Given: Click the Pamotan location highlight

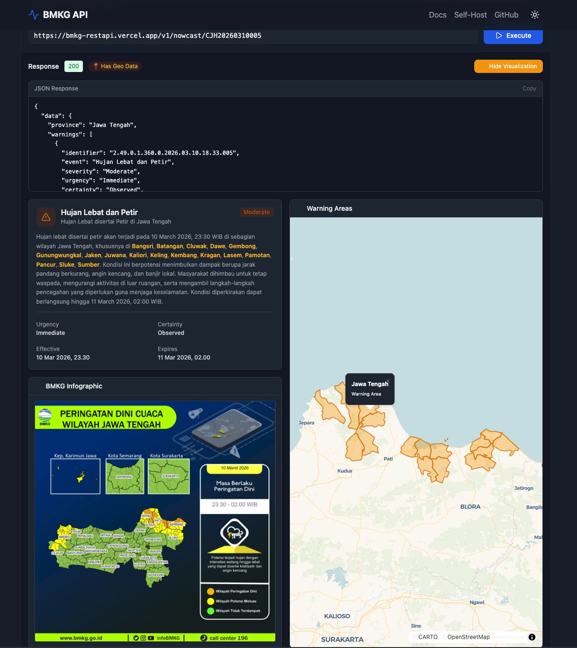Looking at the screenshot, I should [257, 255].
